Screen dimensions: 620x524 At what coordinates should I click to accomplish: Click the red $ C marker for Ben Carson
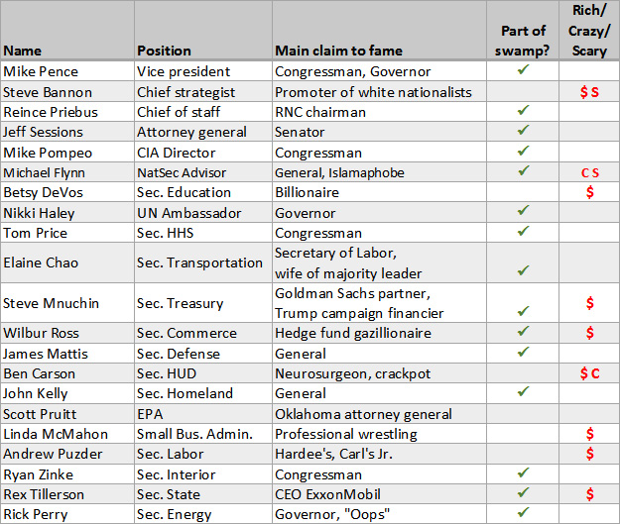coord(589,373)
